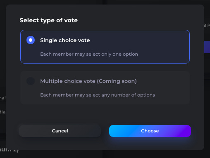This screenshot has height=158, width=210.
Task: Click the 'Single choice vote' label text
Action: tap(65, 40)
